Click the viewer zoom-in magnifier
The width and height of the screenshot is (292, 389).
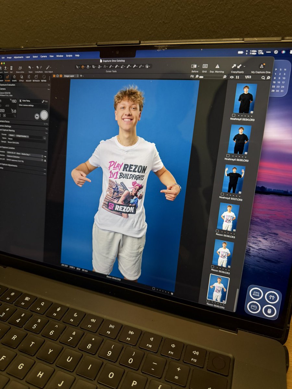tap(225, 77)
